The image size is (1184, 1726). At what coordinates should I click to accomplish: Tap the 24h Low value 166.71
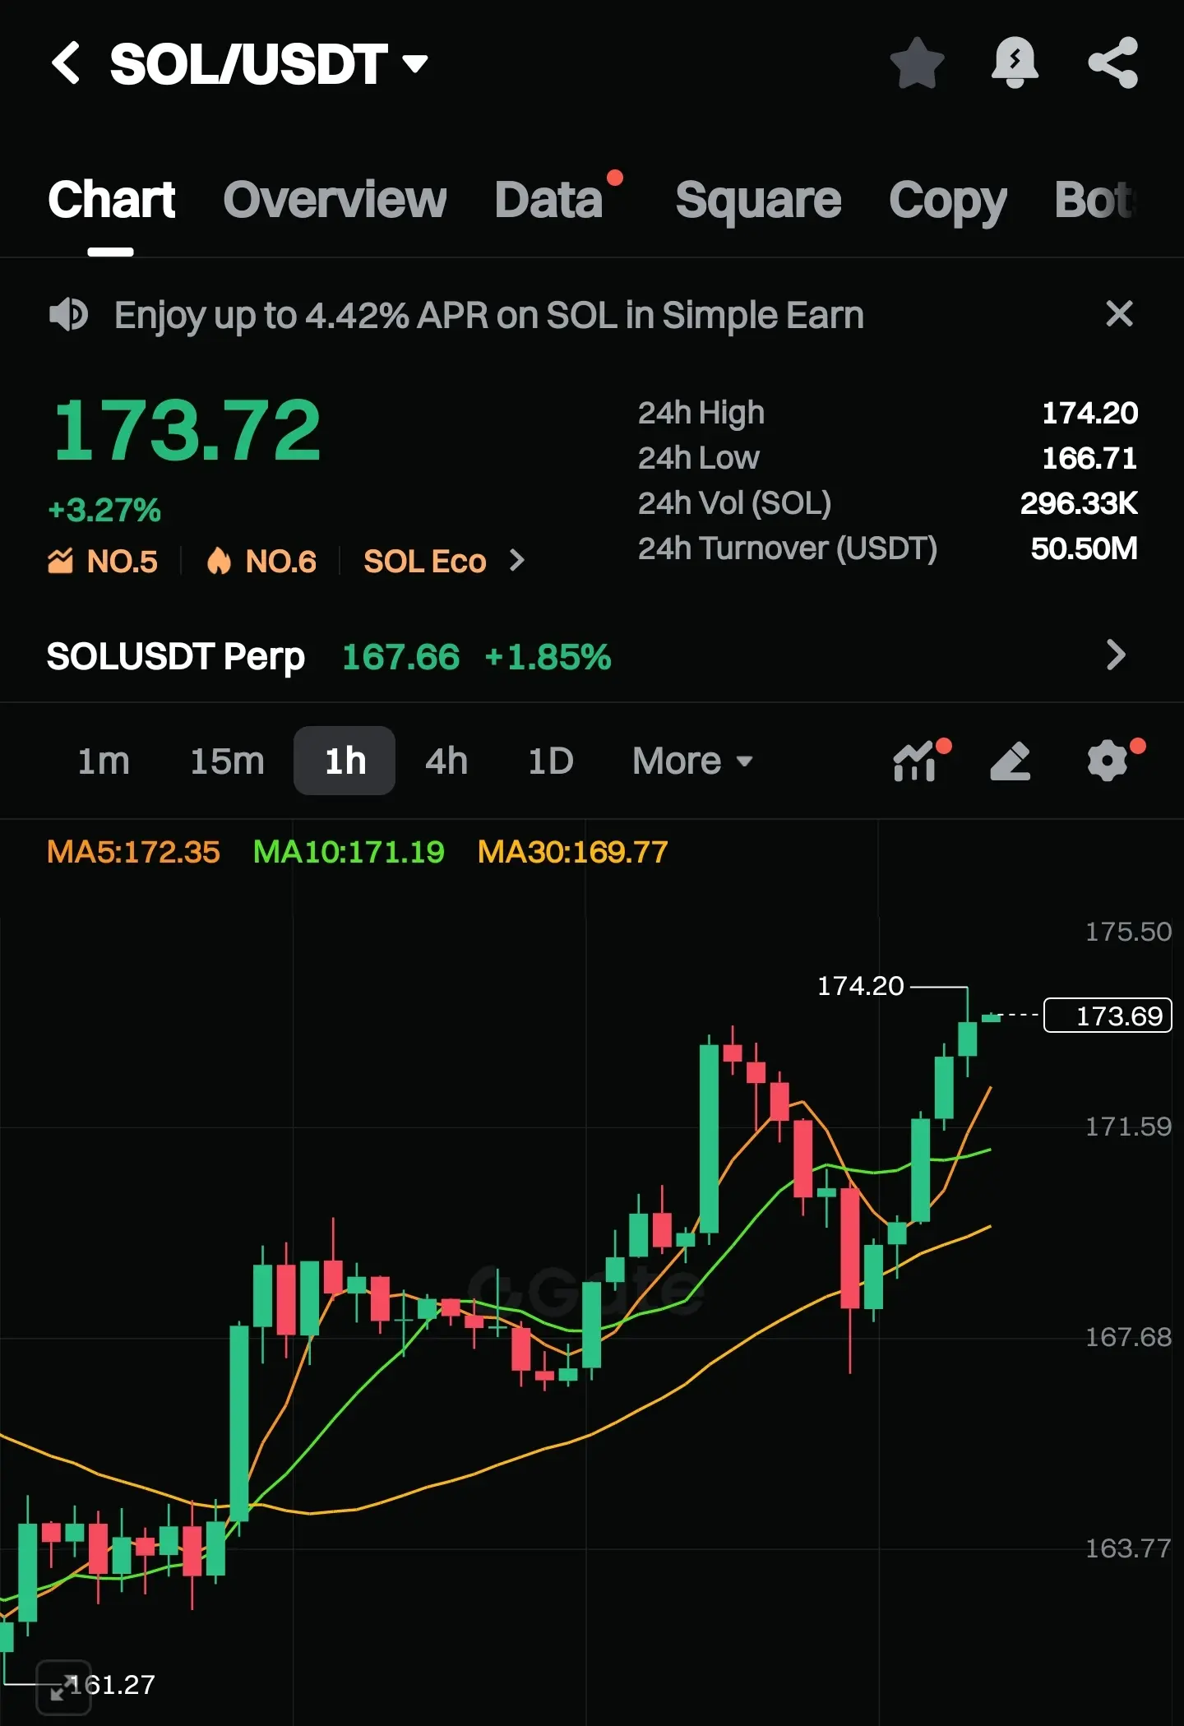pos(1090,458)
